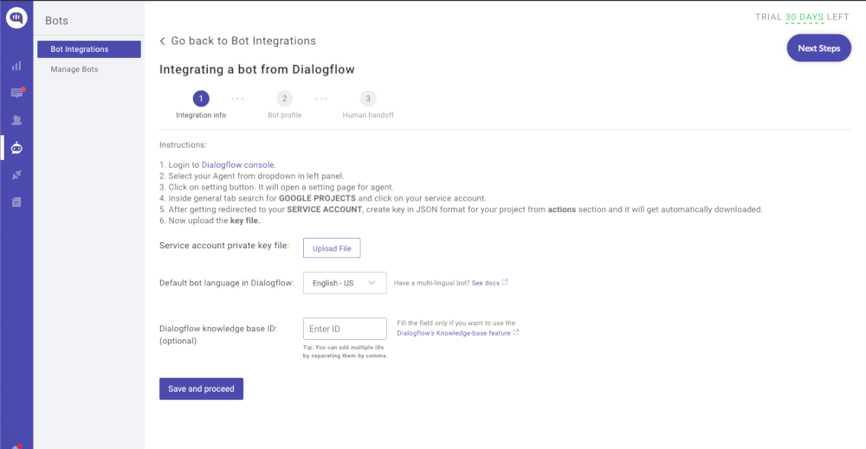Click the bold GOOGLE PROJECTS instruction text

tap(317, 198)
